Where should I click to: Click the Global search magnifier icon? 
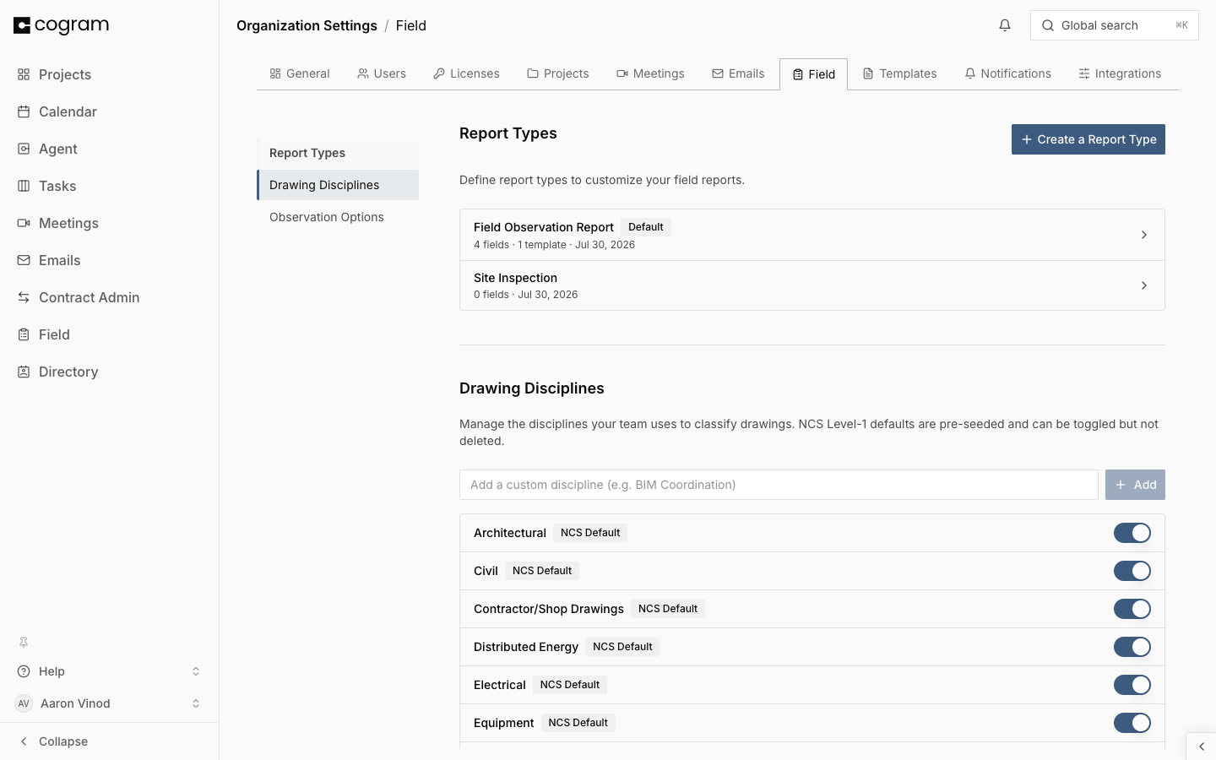1048,25
